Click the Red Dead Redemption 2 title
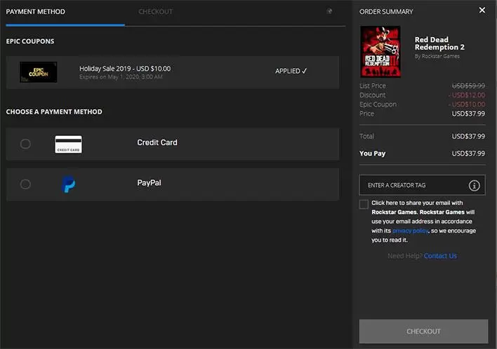 pos(439,43)
